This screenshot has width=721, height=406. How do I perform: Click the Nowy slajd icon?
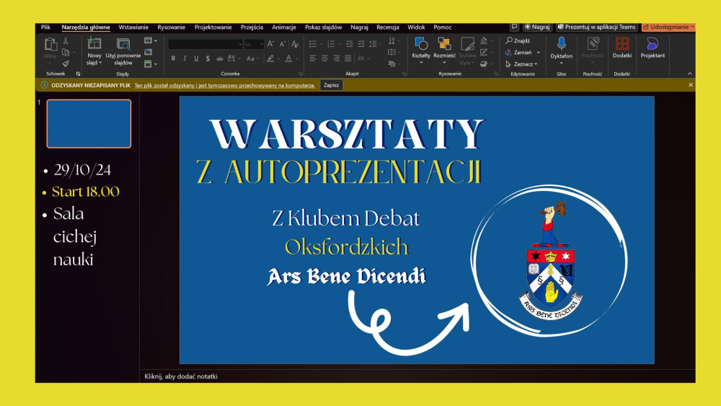94,44
